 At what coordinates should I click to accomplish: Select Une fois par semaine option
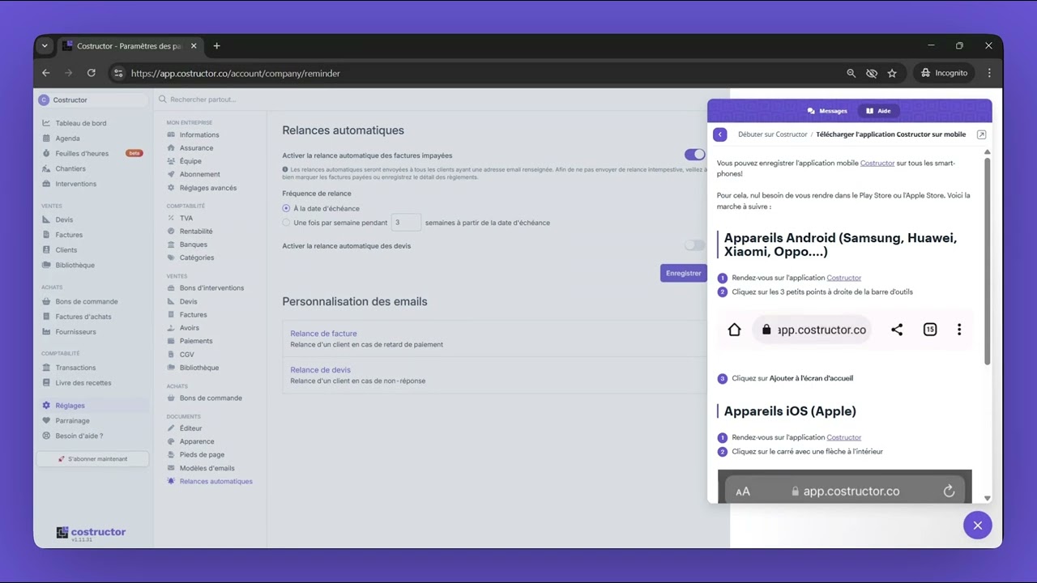pyautogui.click(x=286, y=223)
